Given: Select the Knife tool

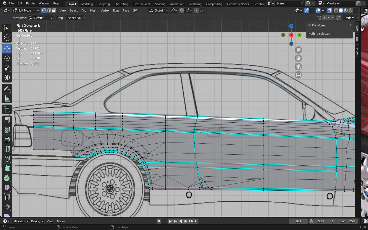Looking at the screenshot, I should coord(7,159).
